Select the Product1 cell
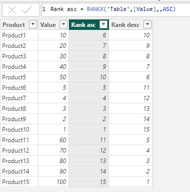 [x=19, y=35]
